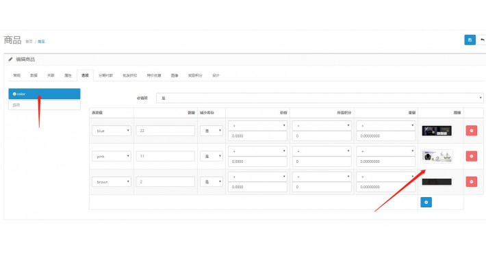
Task: Click the blue row image thumbnail
Action: point(437,131)
